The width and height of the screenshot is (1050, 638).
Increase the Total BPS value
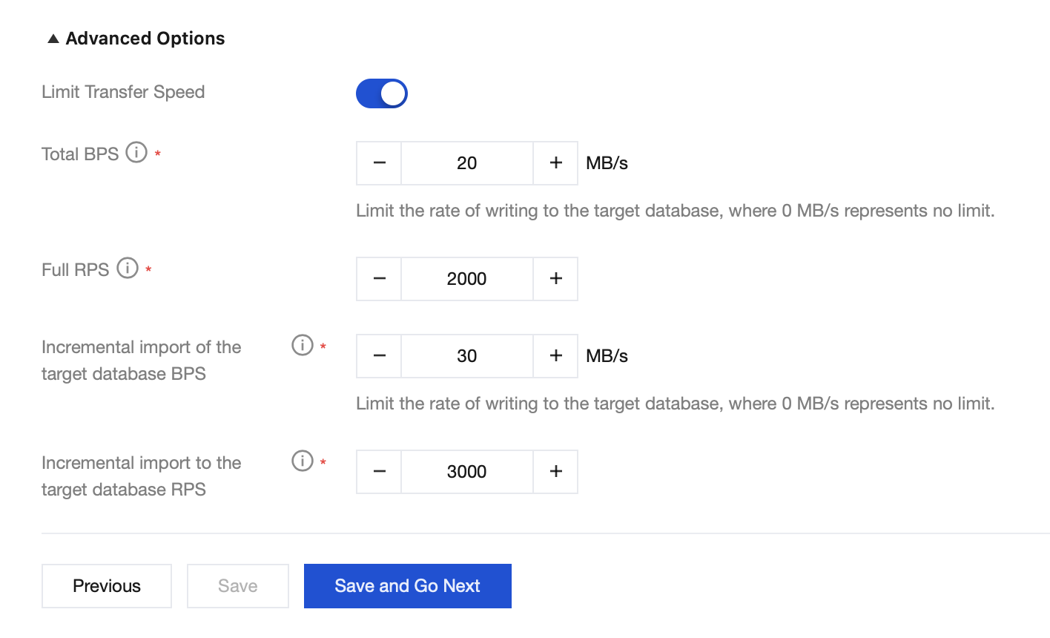555,163
